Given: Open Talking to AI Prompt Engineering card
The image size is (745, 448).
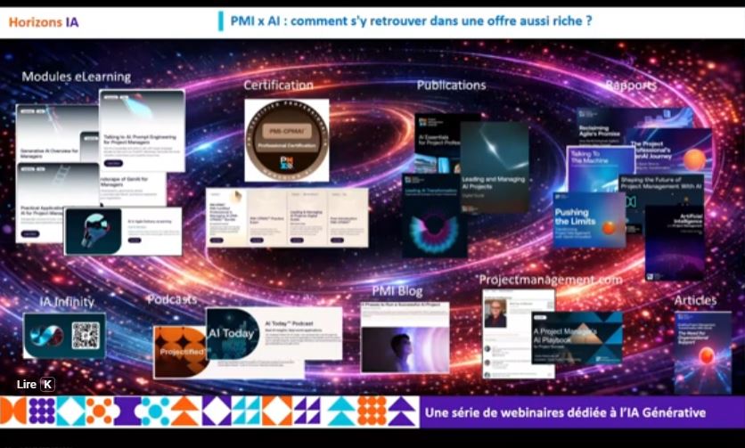Looking at the screenshot, I should pos(142,131).
